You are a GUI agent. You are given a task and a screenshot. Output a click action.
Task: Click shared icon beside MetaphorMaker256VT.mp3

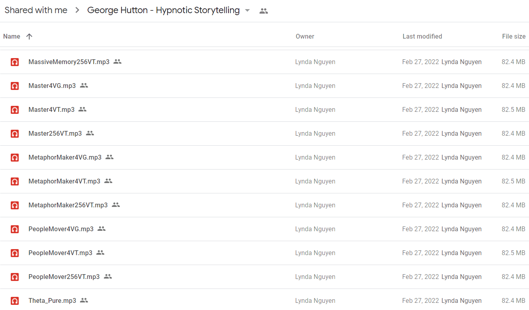coord(116,205)
